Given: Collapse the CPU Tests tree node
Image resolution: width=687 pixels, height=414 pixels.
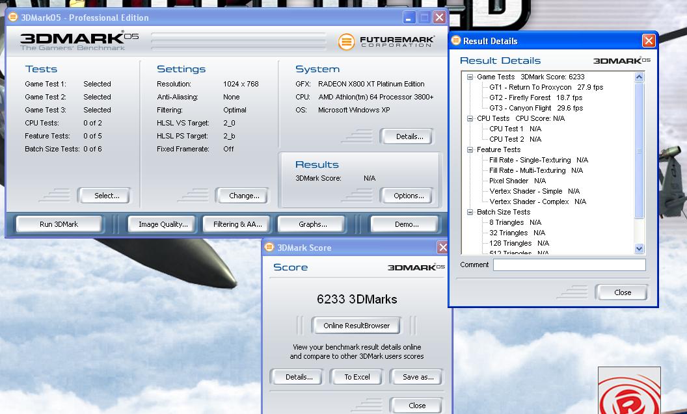Looking at the screenshot, I should (470, 118).
